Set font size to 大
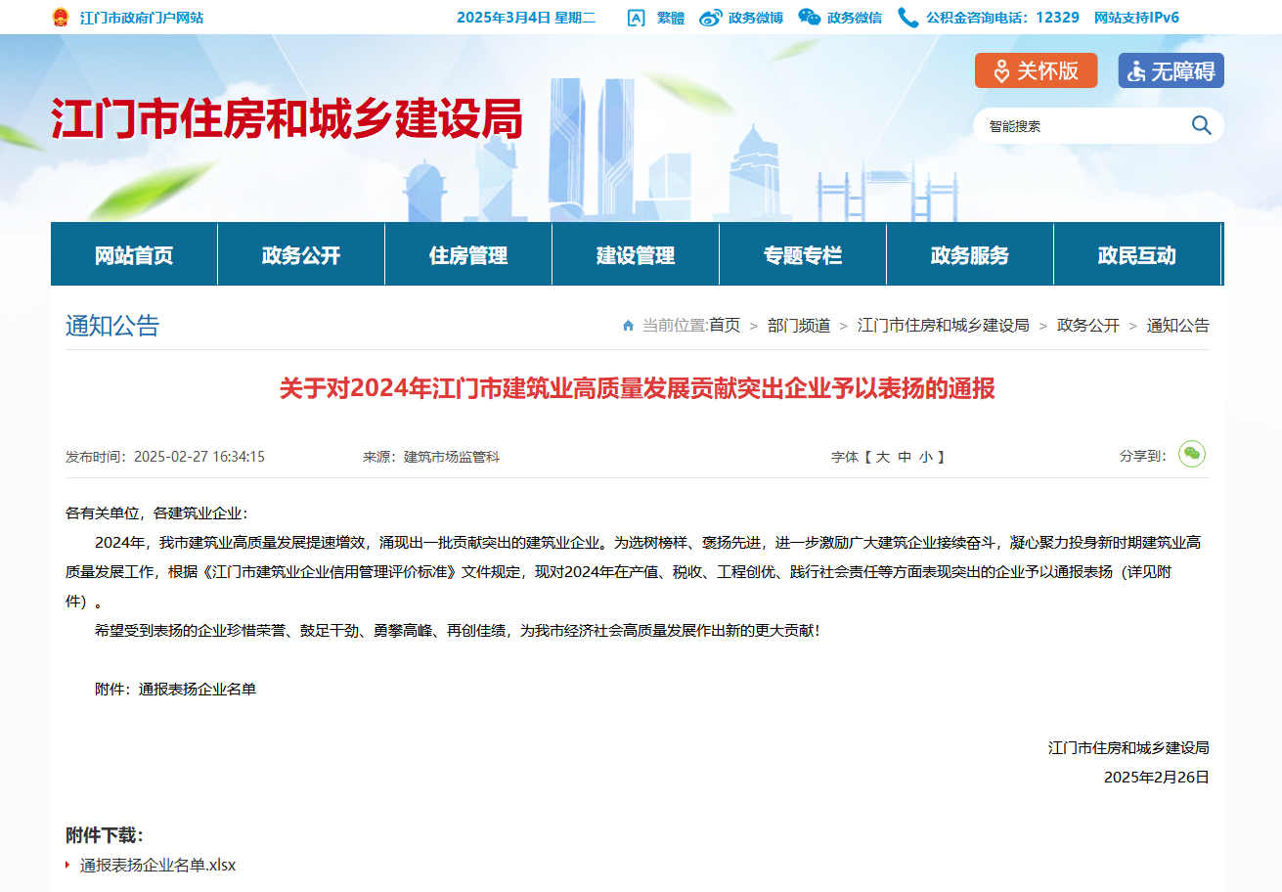This screenshot has width=1282, height=892. [882, 457]
